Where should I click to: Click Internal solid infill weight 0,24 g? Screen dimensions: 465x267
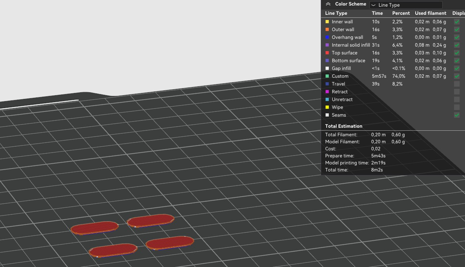pyautogui.click(x=439, y=45)
